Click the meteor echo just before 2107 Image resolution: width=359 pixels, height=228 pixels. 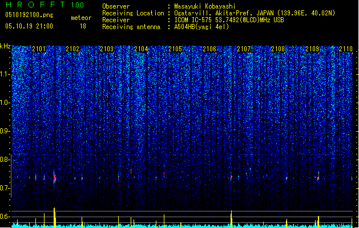[x=231, y=177]
